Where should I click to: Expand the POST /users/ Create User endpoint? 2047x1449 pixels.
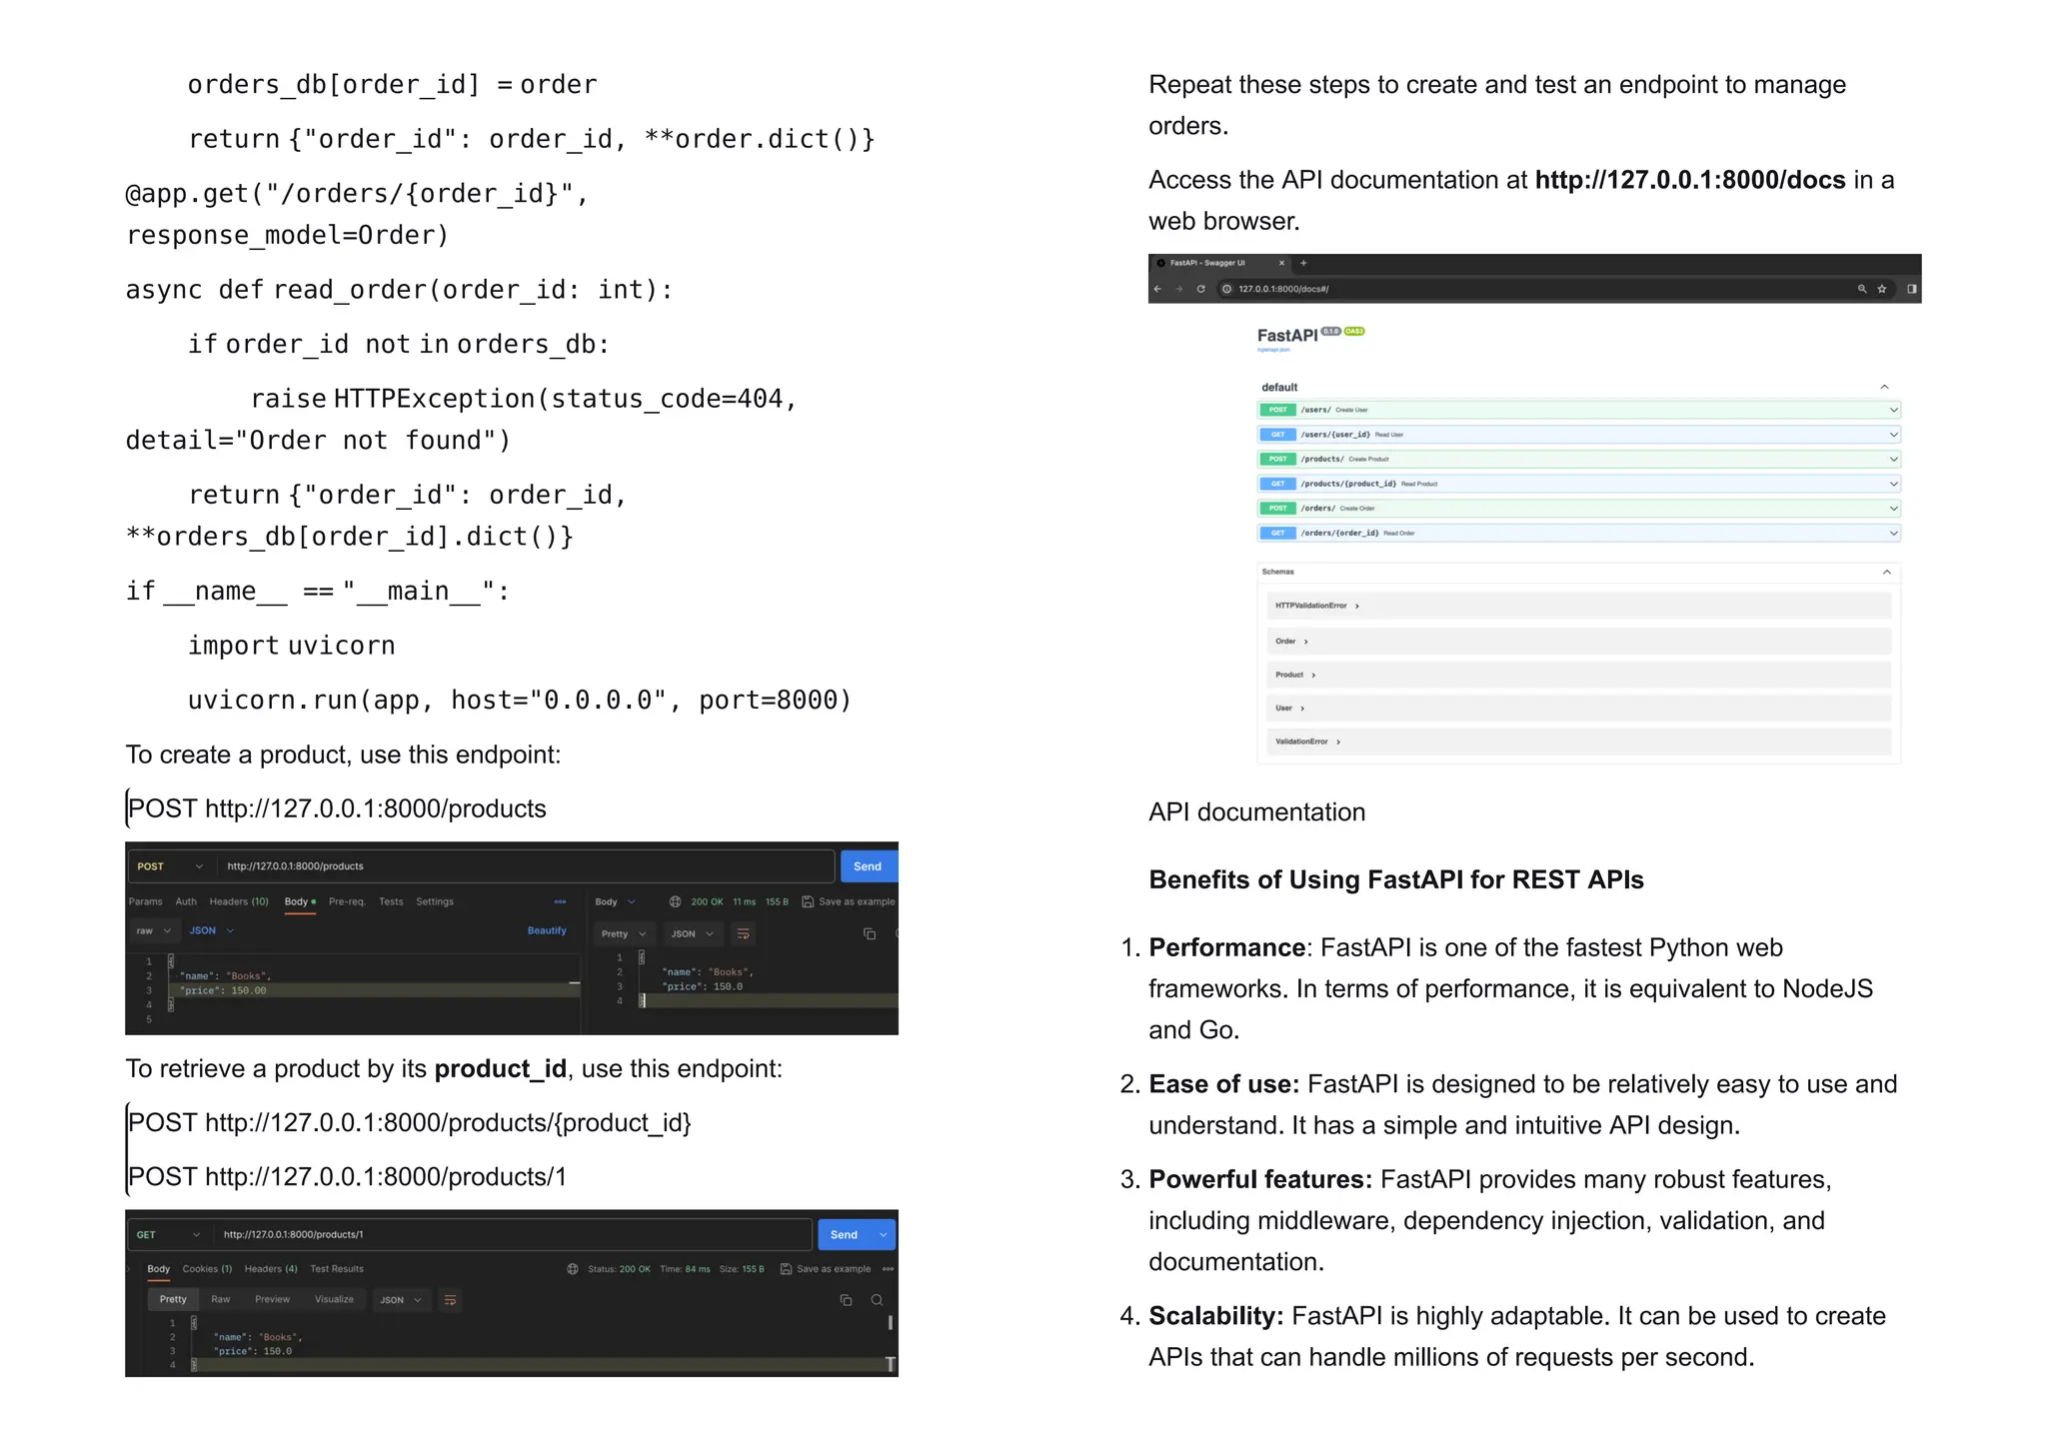point(1578,410)
